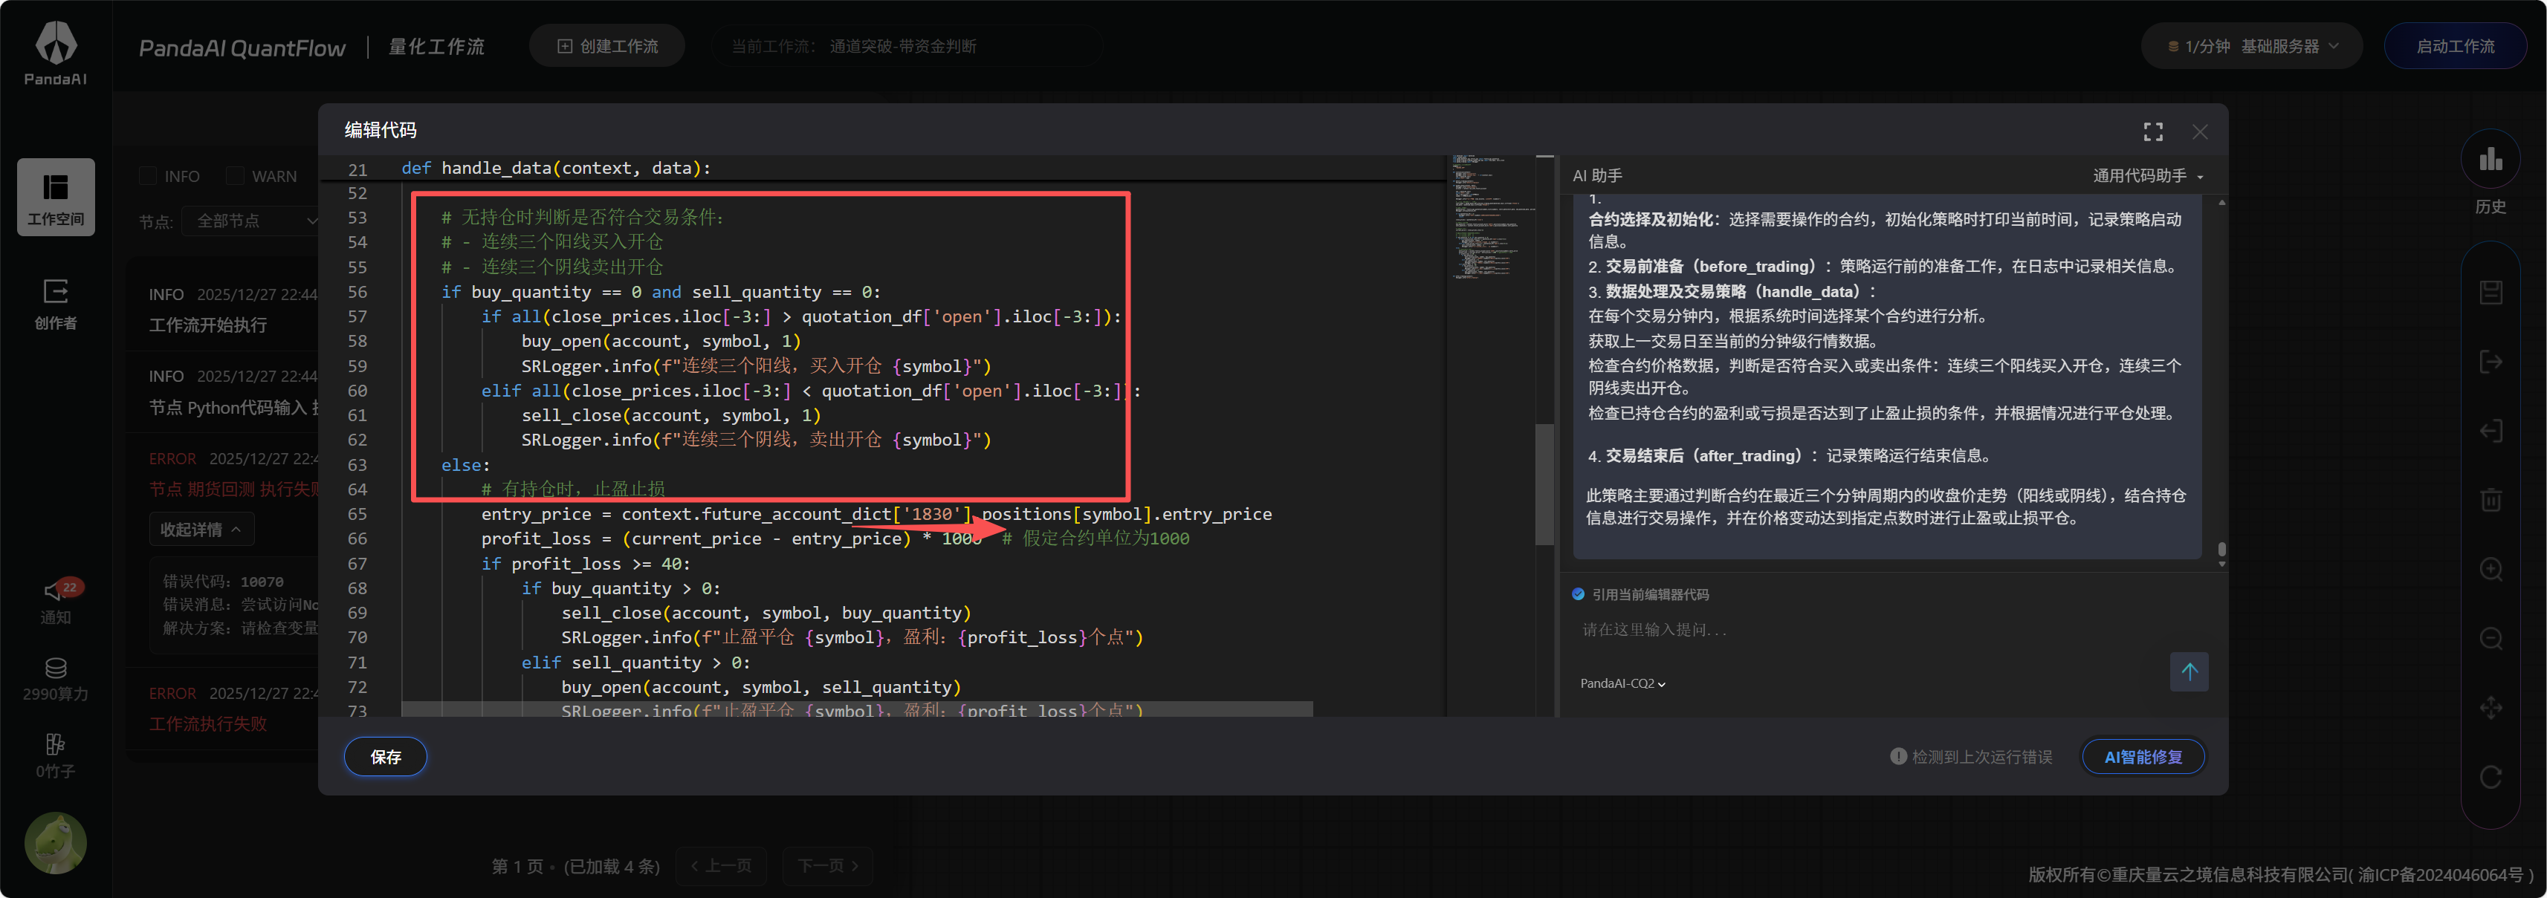Click the warning icon beside 检测到上次运行错误
Viewport: 2547px width, 898px height.
(1897, 757)
